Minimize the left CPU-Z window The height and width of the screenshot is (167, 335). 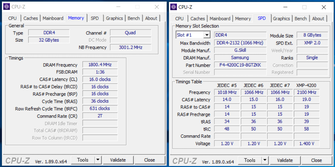click(118, 7)
